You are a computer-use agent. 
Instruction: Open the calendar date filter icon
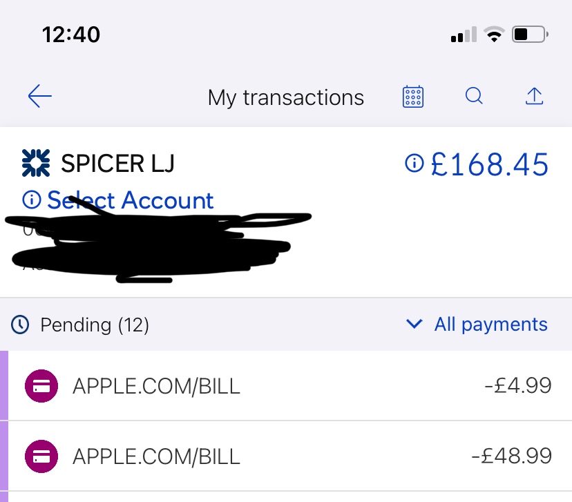click(412, 97)
